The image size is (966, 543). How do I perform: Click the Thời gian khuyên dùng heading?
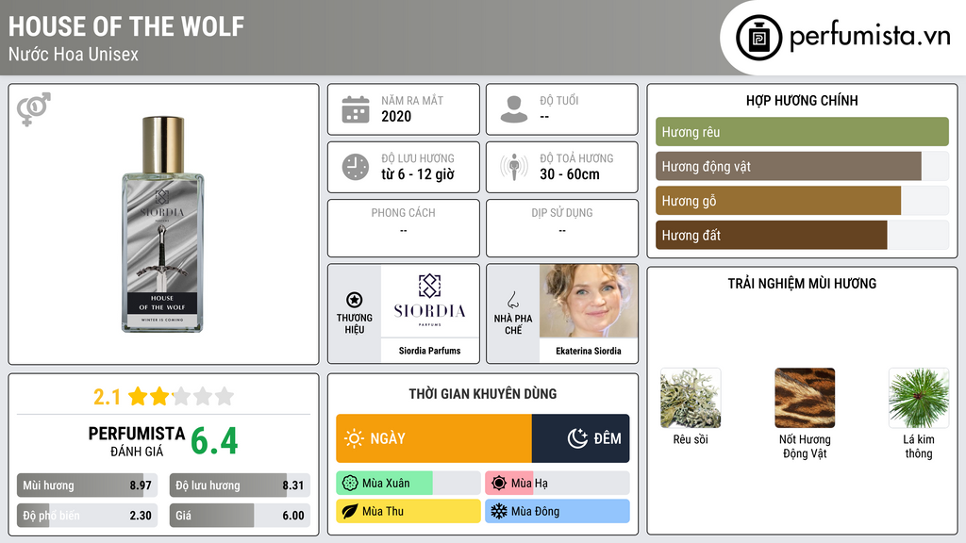coord(483,394)
